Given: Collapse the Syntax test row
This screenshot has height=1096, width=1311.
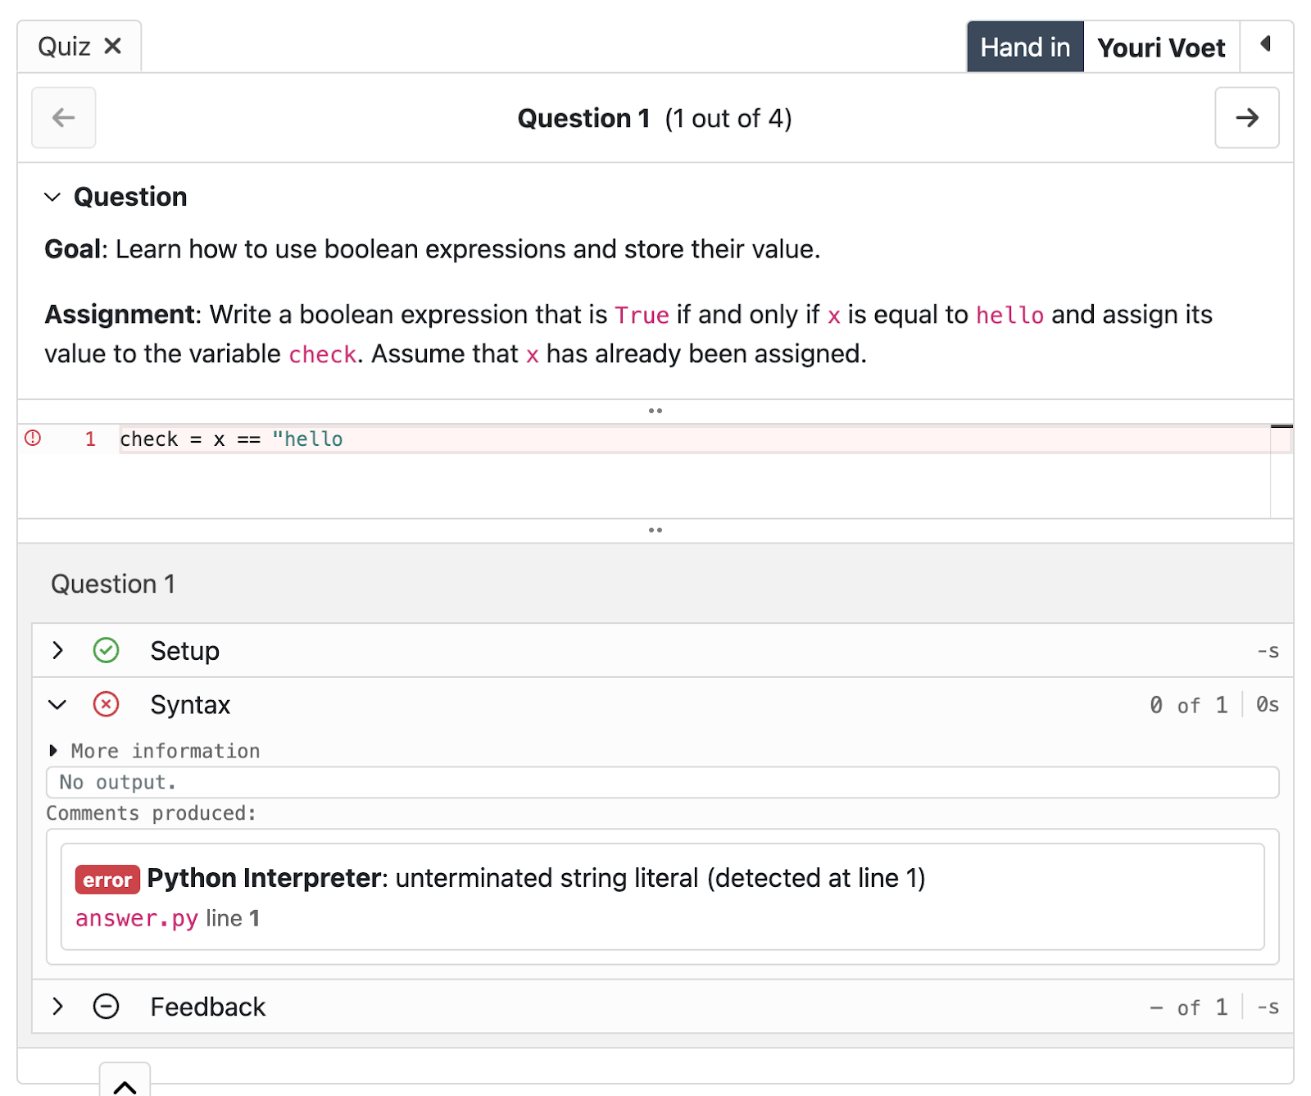Looking at the screenshot, I should click(x=57, y=704).
